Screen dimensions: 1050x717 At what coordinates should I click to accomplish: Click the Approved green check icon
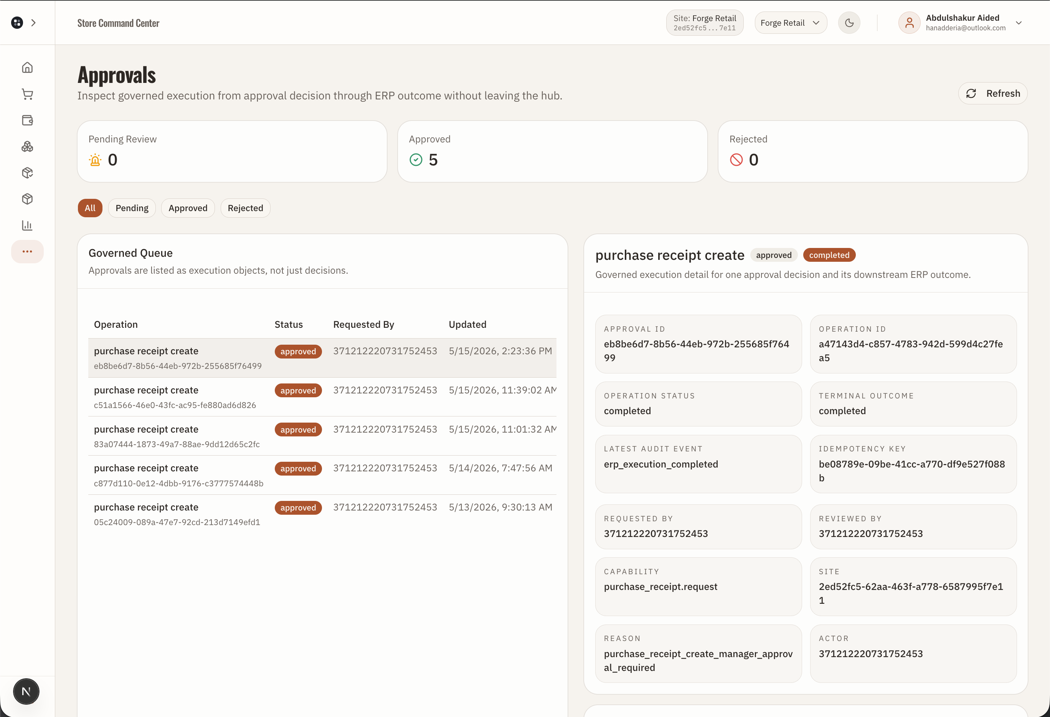(x=416, y=160)
